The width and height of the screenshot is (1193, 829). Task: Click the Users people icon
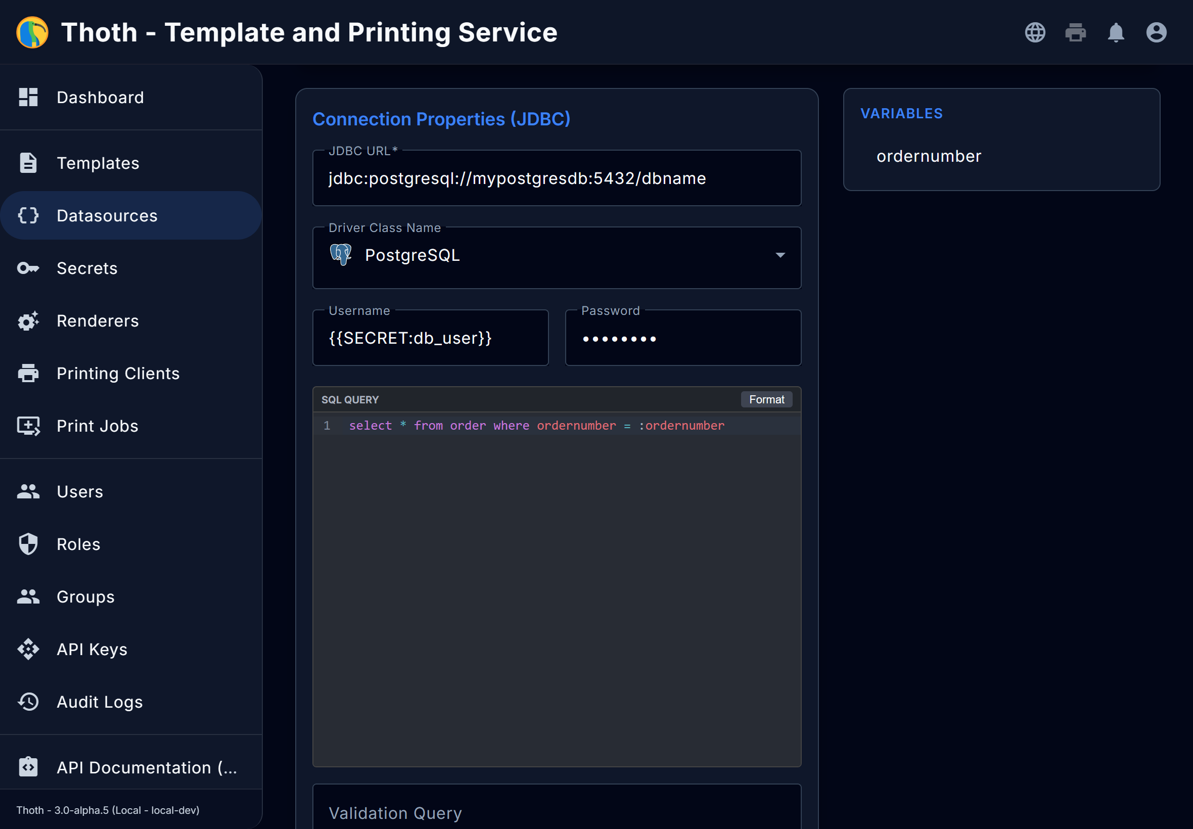coord(28,491)
